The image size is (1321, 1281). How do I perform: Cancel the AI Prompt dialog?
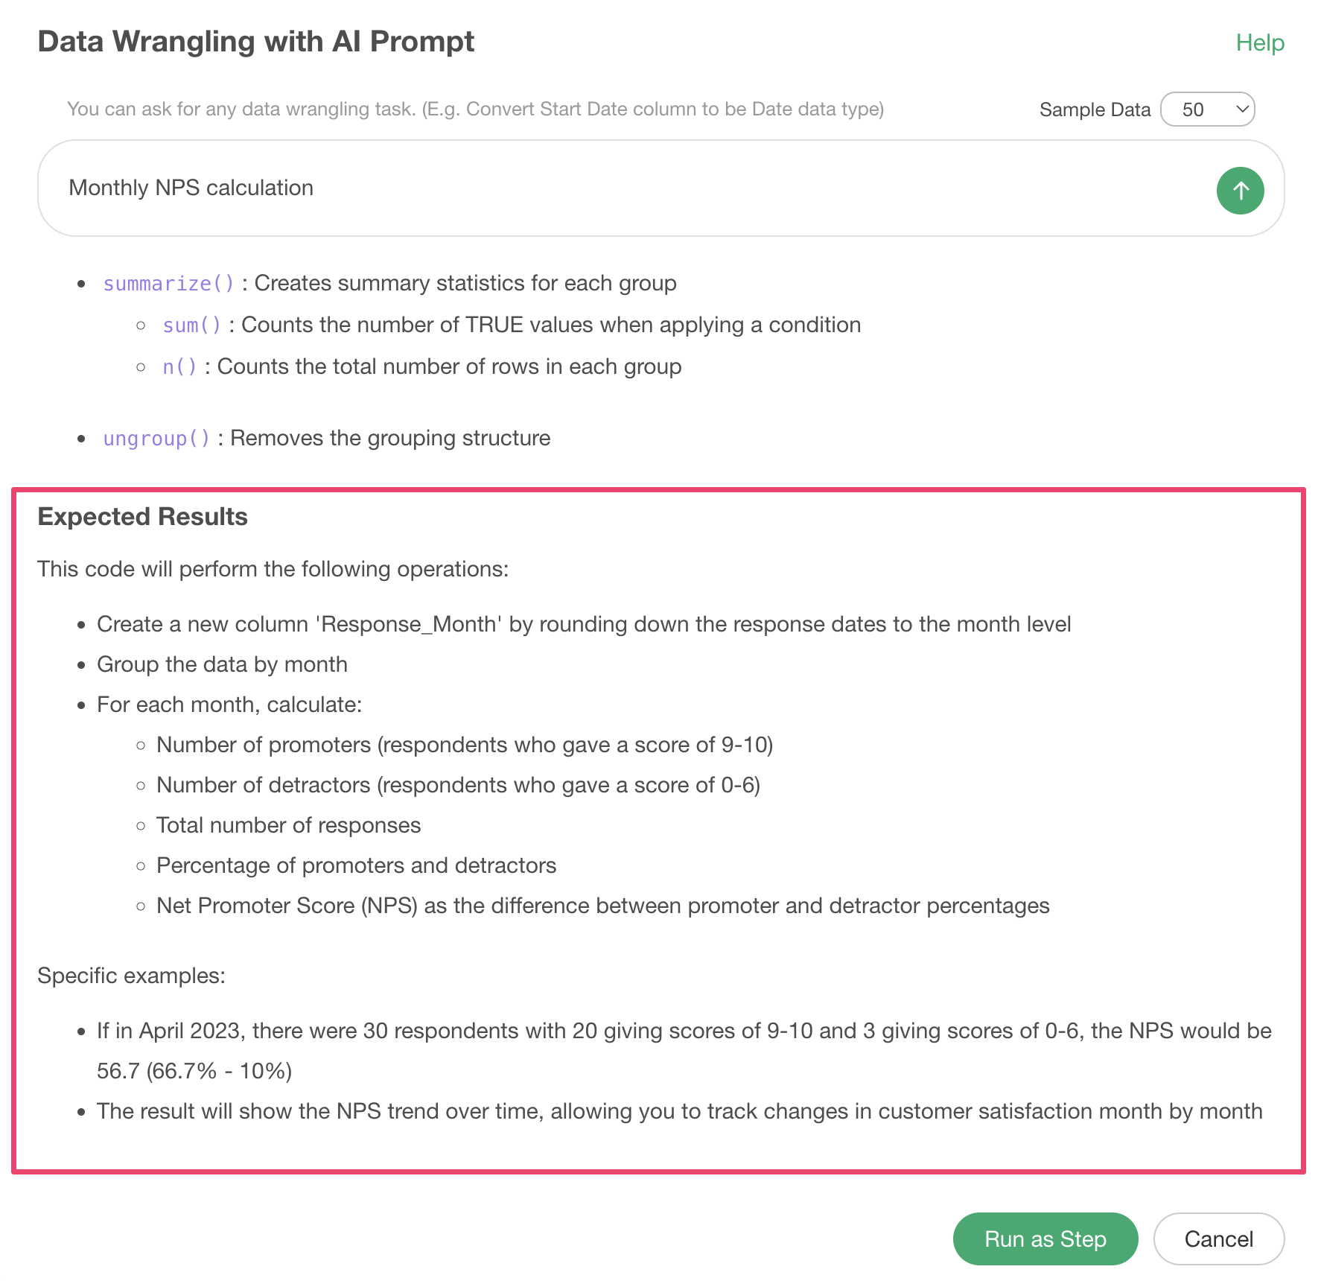click(x=1218, y=1239)
